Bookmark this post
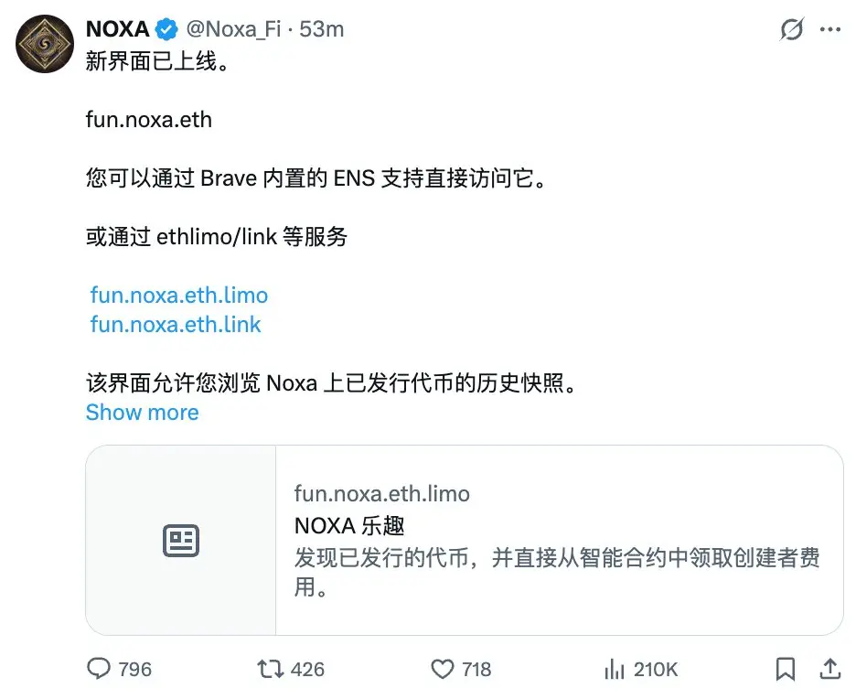Image resolution: width=856 pixels, height=699 pixels. [x=786, y=669]
